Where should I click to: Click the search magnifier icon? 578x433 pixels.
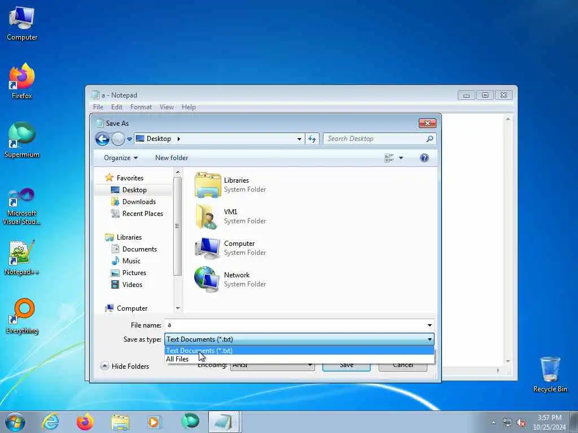[430, 139]
